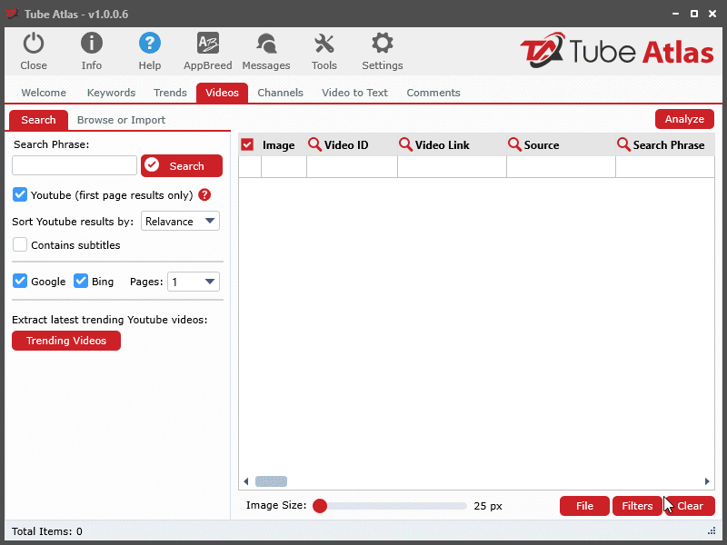Viewport: 727px width, 545px height.
Task: Open the Pages number dropdown
Action: 194,282
